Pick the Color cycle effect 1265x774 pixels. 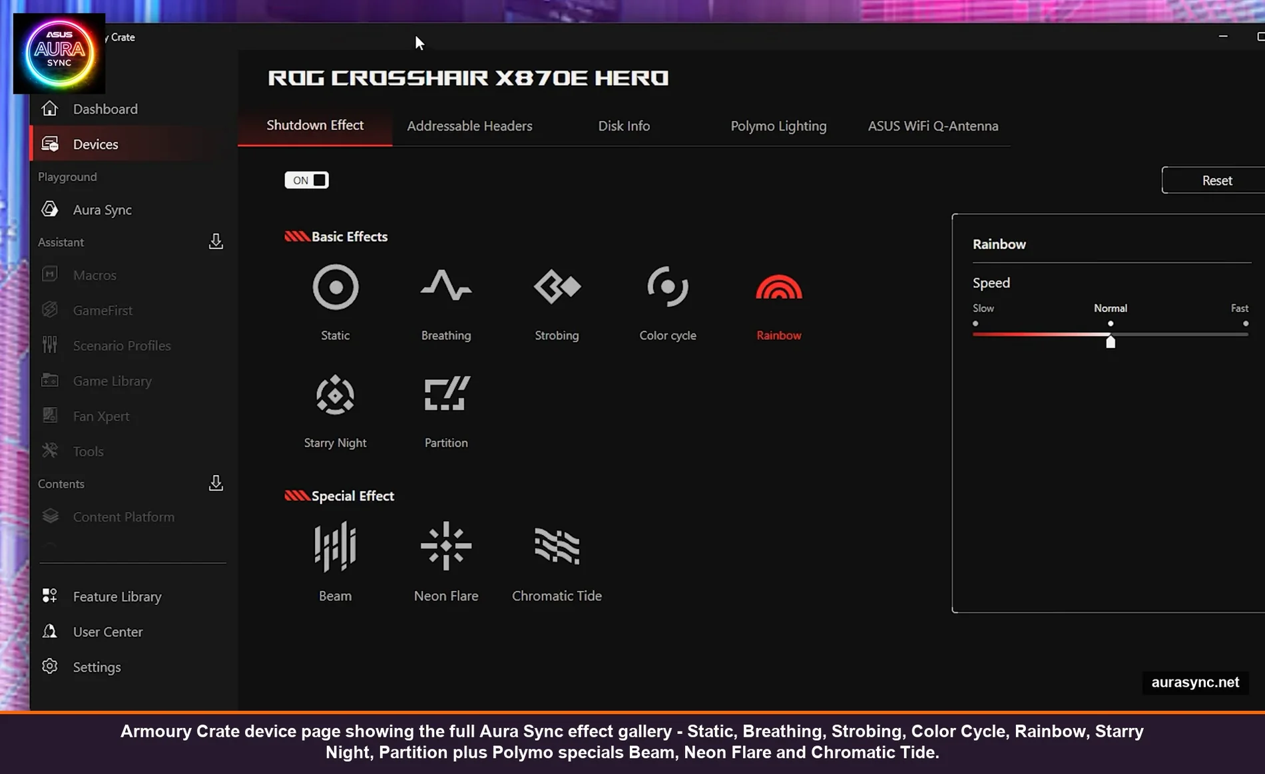(x=667, y=288)
